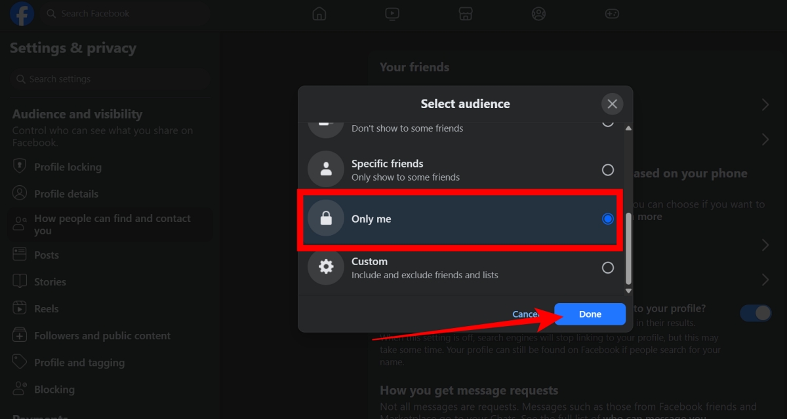
Task: Click the Blocking icon in sidebar
Action: point(20,389)
